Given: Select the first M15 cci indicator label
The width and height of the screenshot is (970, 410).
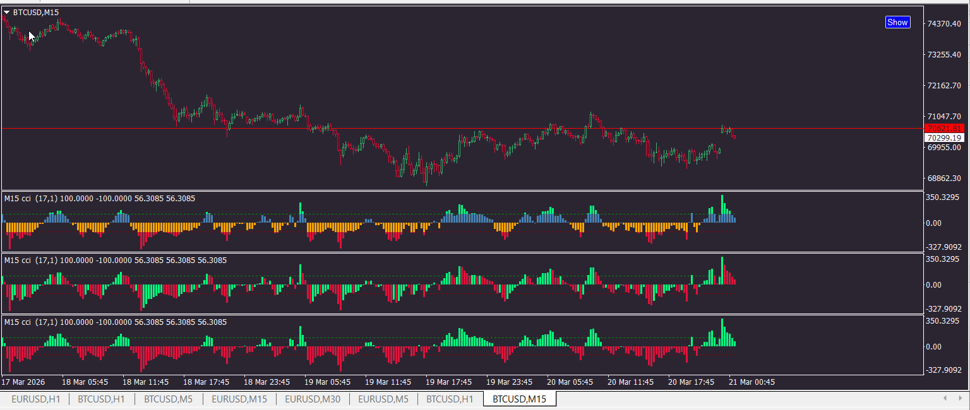Looking at the screenshot, I should pos(100,199).
